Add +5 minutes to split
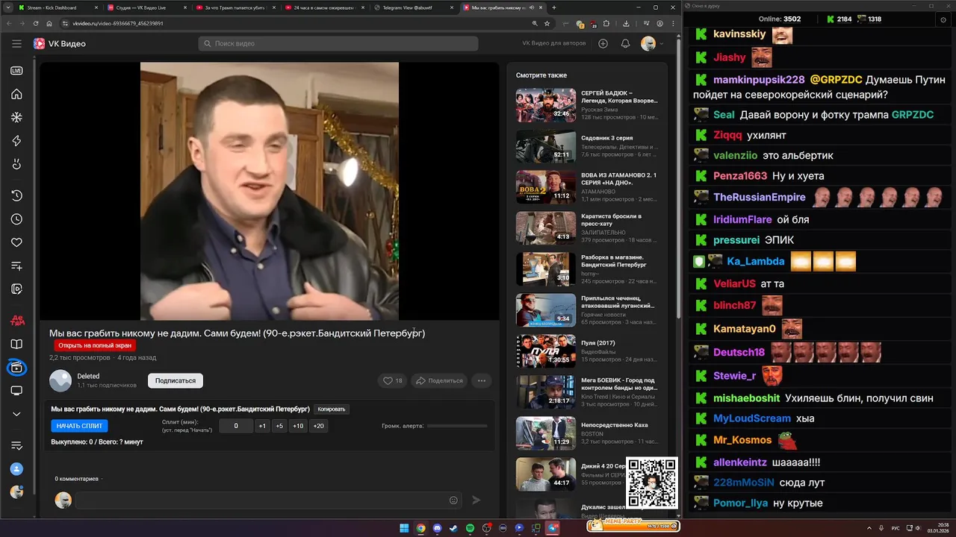Image resolution: width=956 pixels, height=537 pixels. point(279,426)
